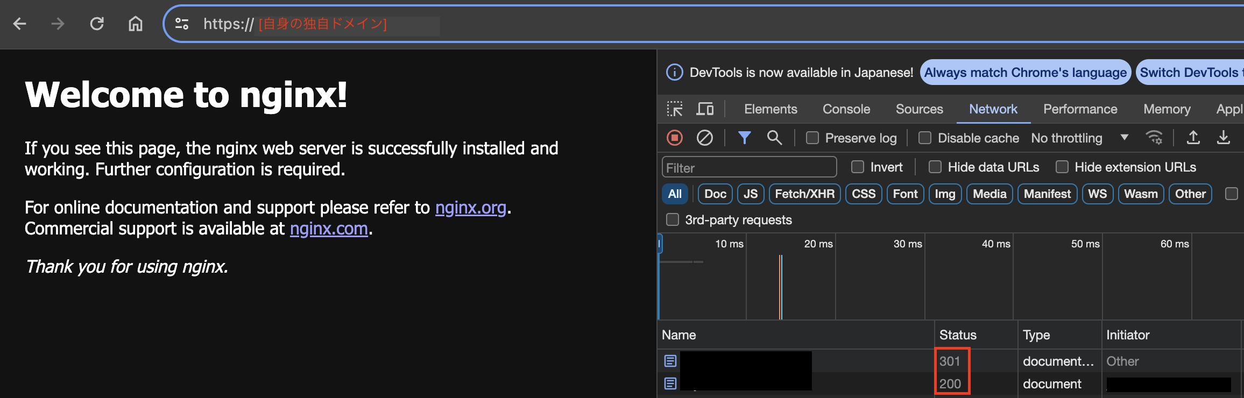This screenshot has height=398, width=1244.
Task: Sort by the Name column header
Action: (796, 335)
